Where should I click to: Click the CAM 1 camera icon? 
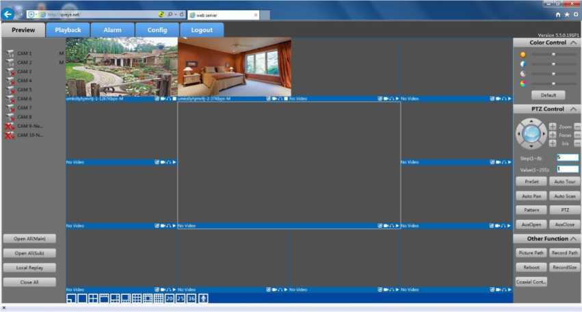click(x=10, y=53)
